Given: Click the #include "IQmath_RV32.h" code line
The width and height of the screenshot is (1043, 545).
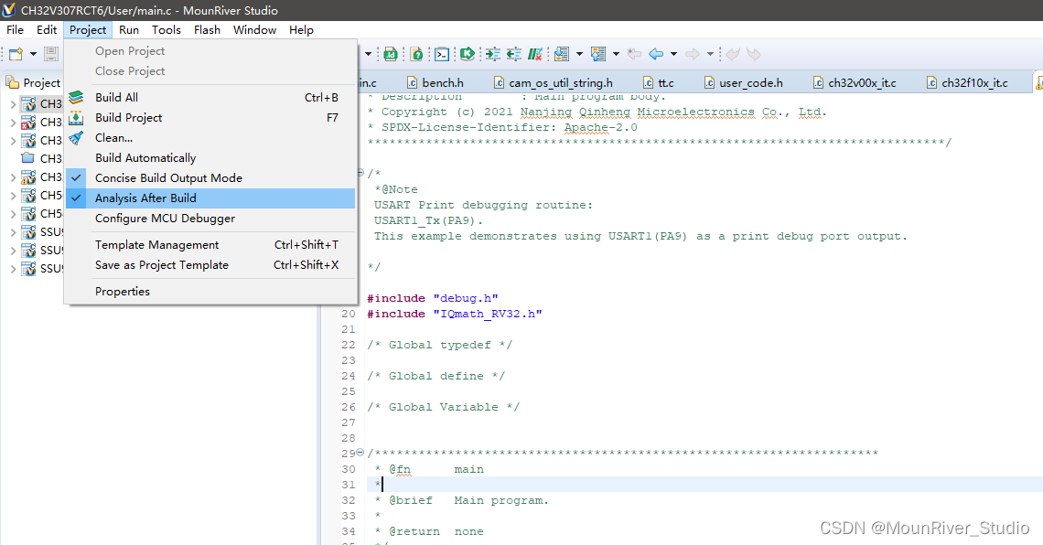Looking at the screenshot, I should 455,314.
